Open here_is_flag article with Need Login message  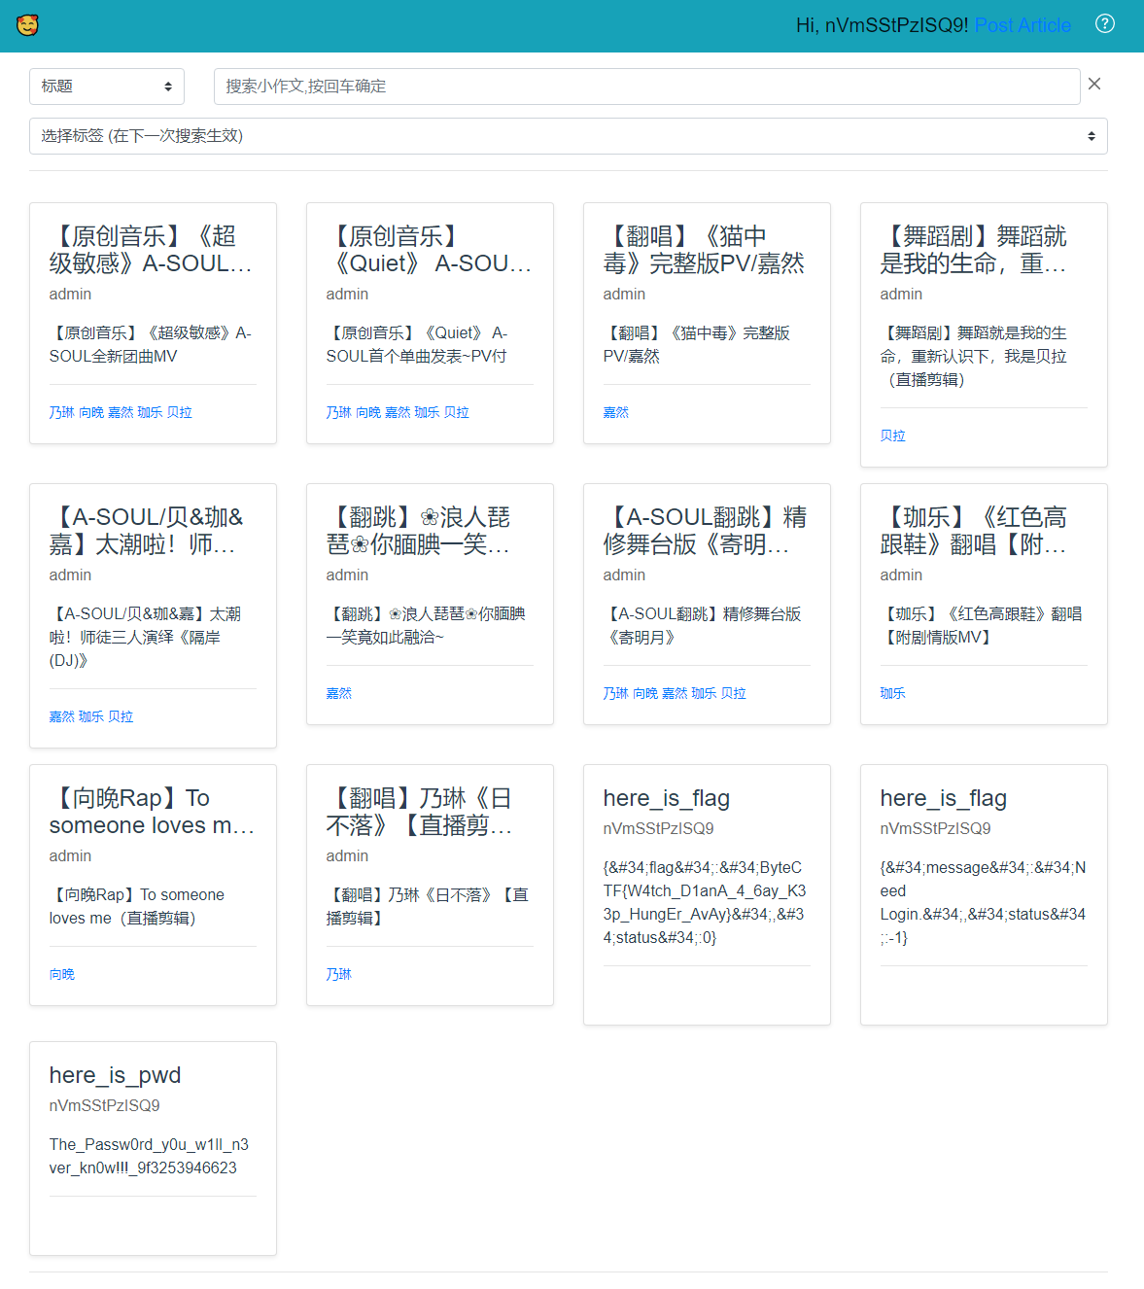(x=943, y=799)
